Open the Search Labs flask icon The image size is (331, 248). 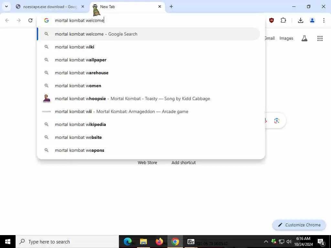tap(304, 38)
